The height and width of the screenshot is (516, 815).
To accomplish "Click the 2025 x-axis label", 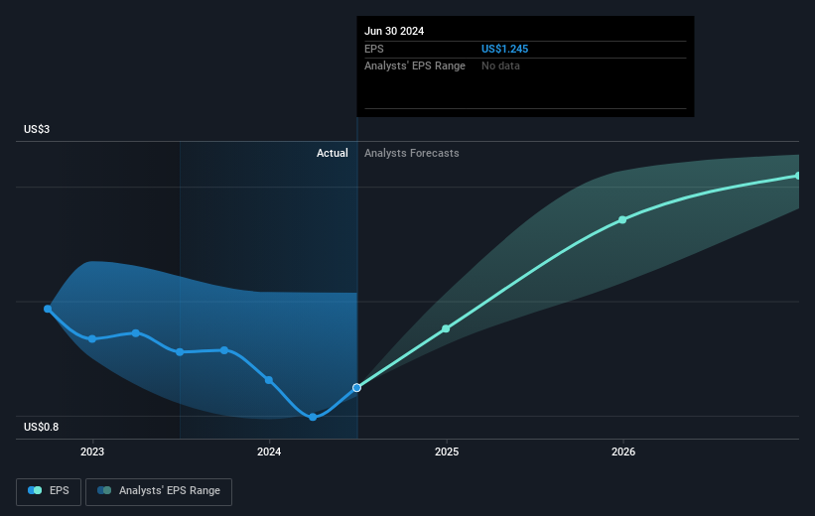I will click(x=447, y=451).
